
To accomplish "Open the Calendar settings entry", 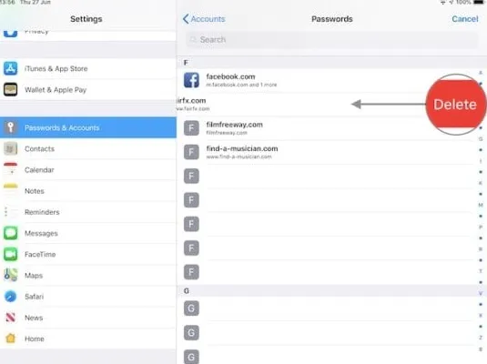I will point(88,170).
